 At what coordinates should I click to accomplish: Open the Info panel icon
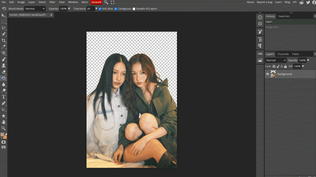[x=260, y=17]
